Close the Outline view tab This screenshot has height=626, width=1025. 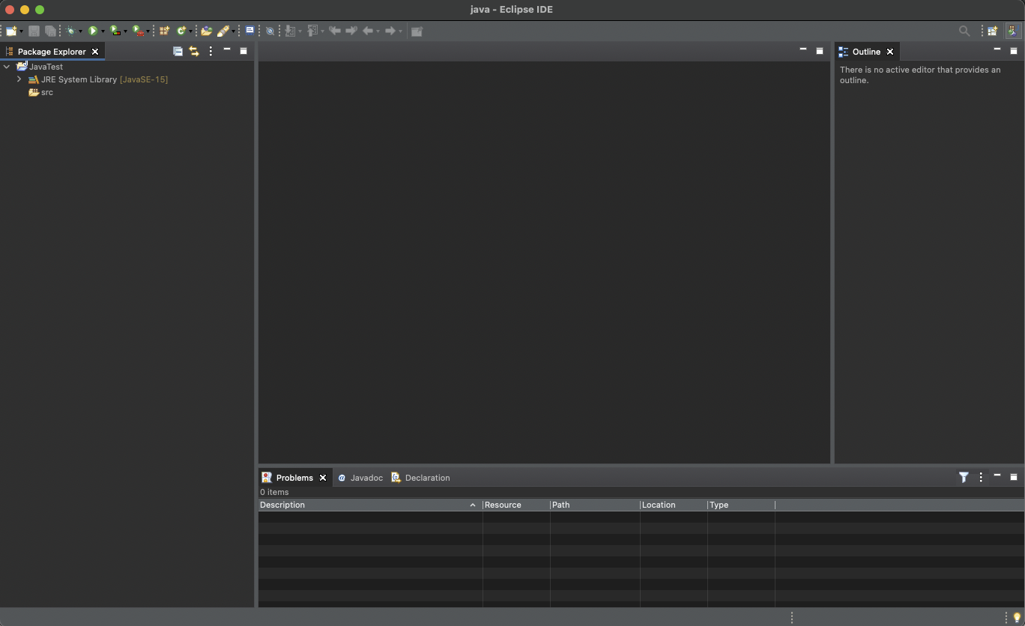click(x=890, y=52)
